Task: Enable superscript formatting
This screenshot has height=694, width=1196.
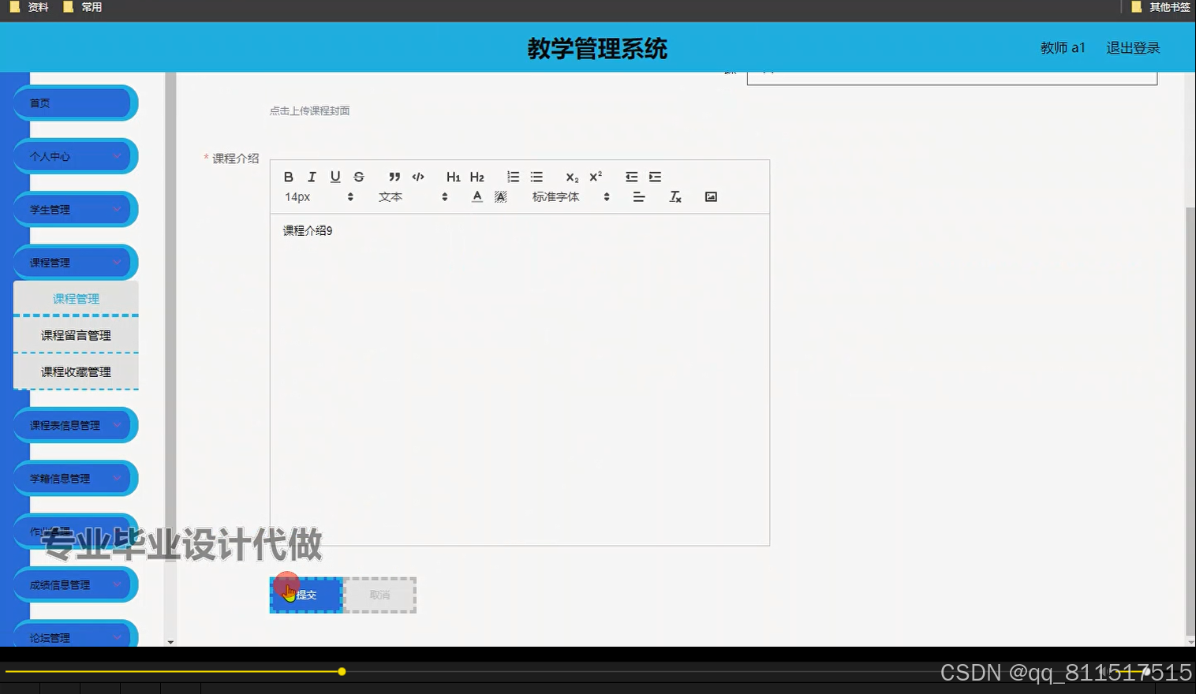Action: tap(594, 177)
